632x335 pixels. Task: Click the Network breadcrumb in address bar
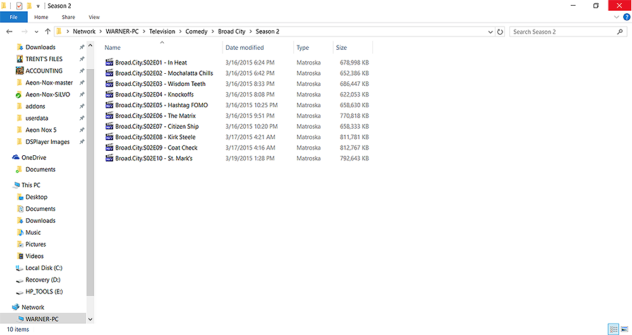(84, 32)
